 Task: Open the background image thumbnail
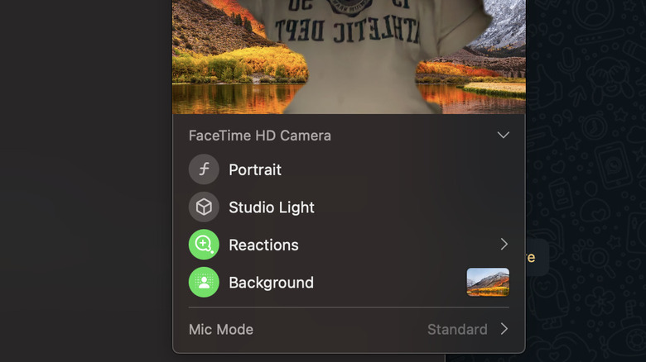[488, 282]
